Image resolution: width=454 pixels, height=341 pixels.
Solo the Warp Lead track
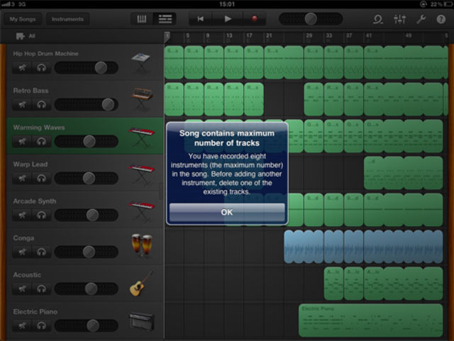pos(41,178)
